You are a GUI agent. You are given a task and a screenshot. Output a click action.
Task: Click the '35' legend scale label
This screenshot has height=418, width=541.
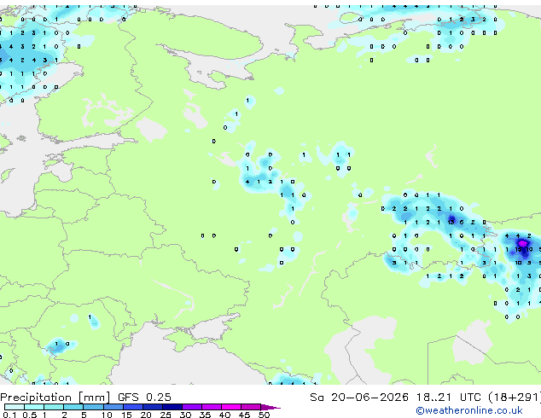[205, 415]
